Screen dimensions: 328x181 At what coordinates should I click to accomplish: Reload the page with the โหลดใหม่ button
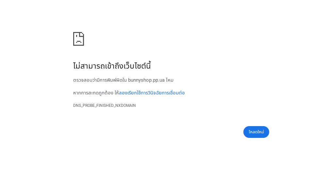(256, 132)
